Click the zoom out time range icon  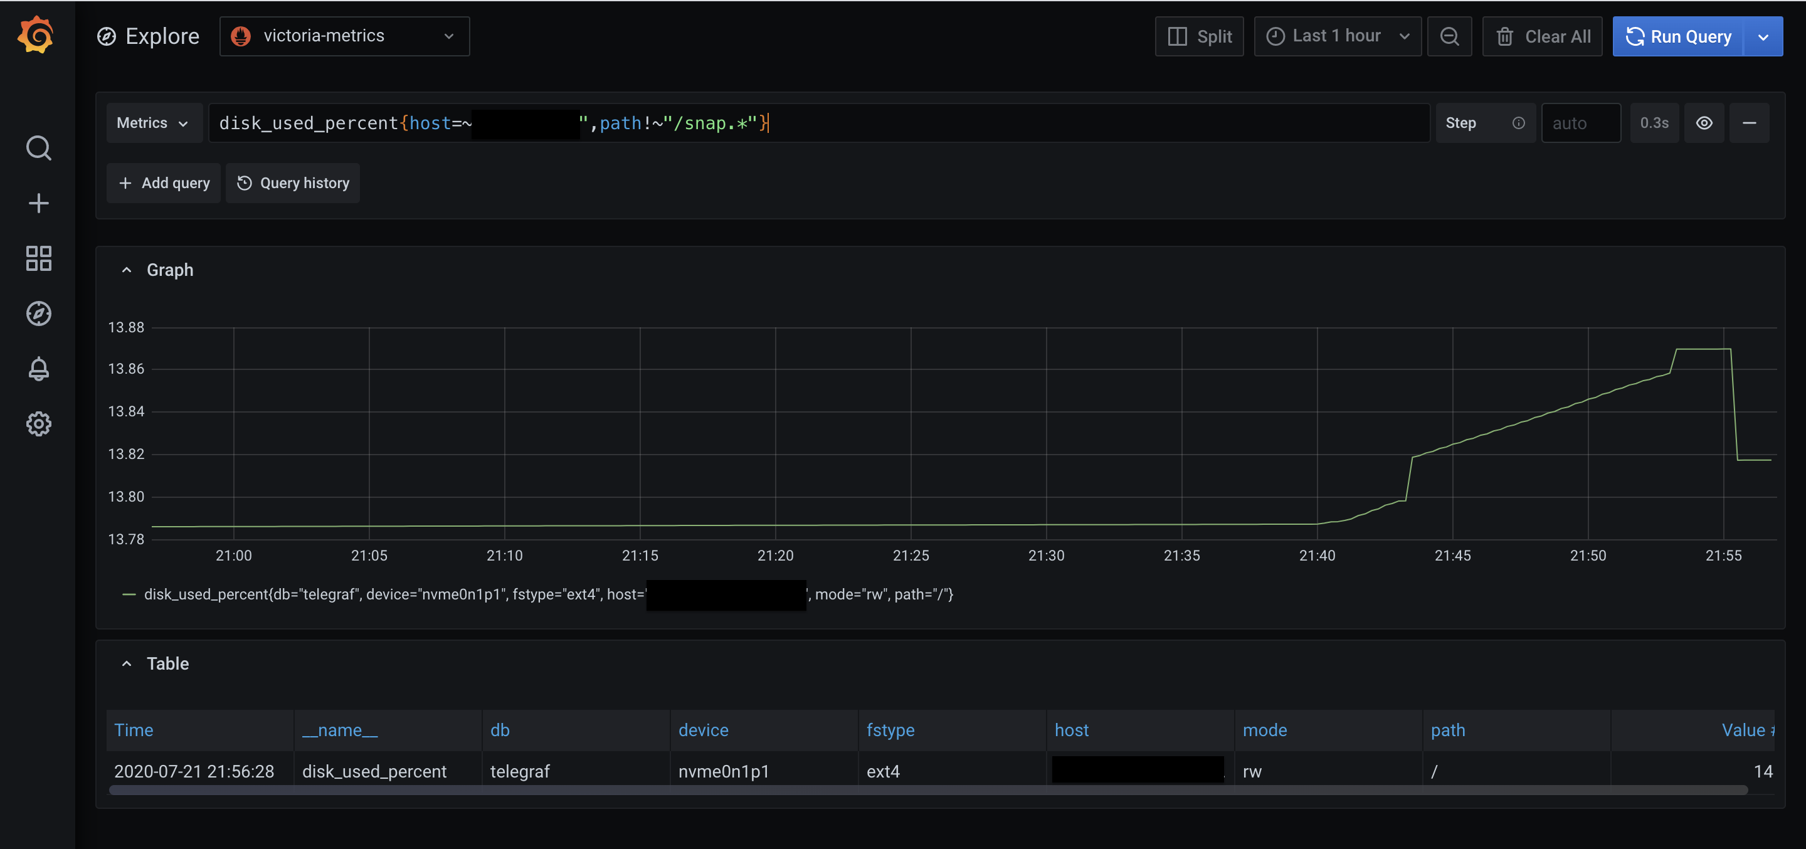tap(1449, 36)
